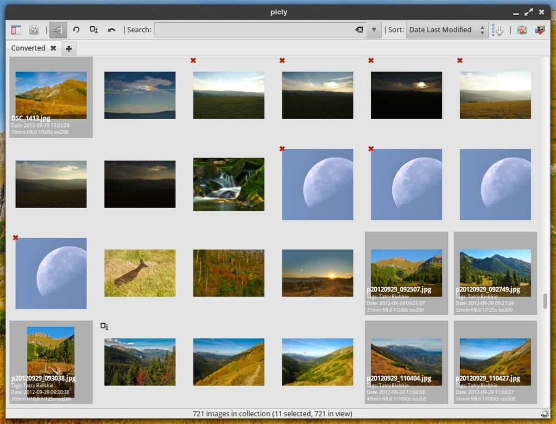556x424 pixels.
Task: Toggle the sort direction arrow icon
Action: click(x=498, y=30)
